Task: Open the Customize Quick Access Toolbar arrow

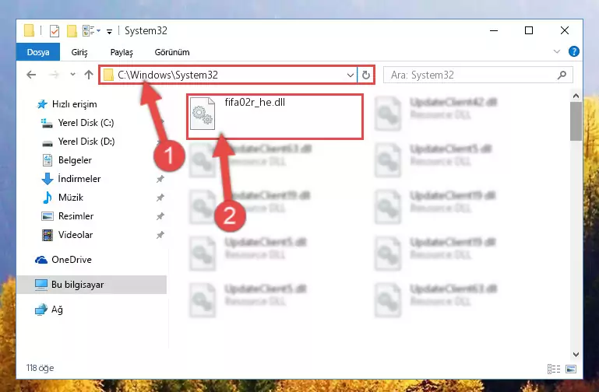Action: (x=109, y=32)
